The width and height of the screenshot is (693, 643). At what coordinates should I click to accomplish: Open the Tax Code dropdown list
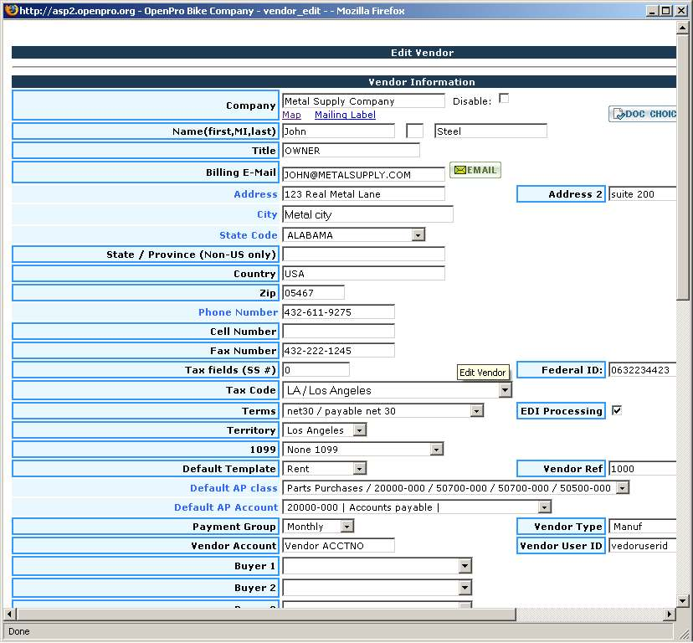(505, 390)
